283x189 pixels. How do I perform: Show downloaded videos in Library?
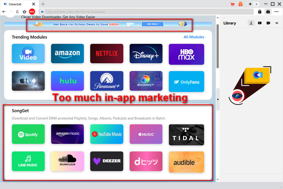(260, 23)
